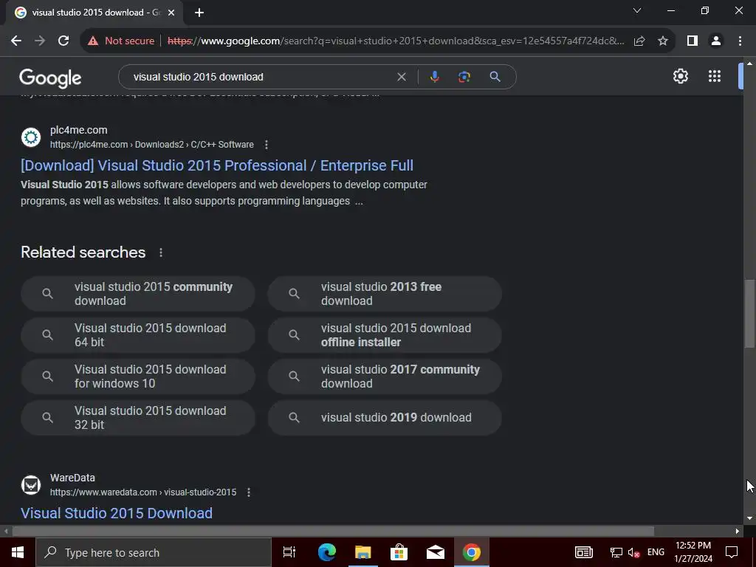The image size is (756, 567).
Task: Open the Mail app from the taskbar
Action: click(x=435, y=552)
